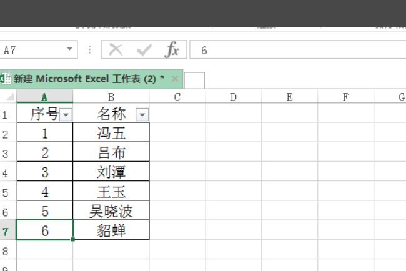Click selected cell A7 with value 6

tap(44, 230)
